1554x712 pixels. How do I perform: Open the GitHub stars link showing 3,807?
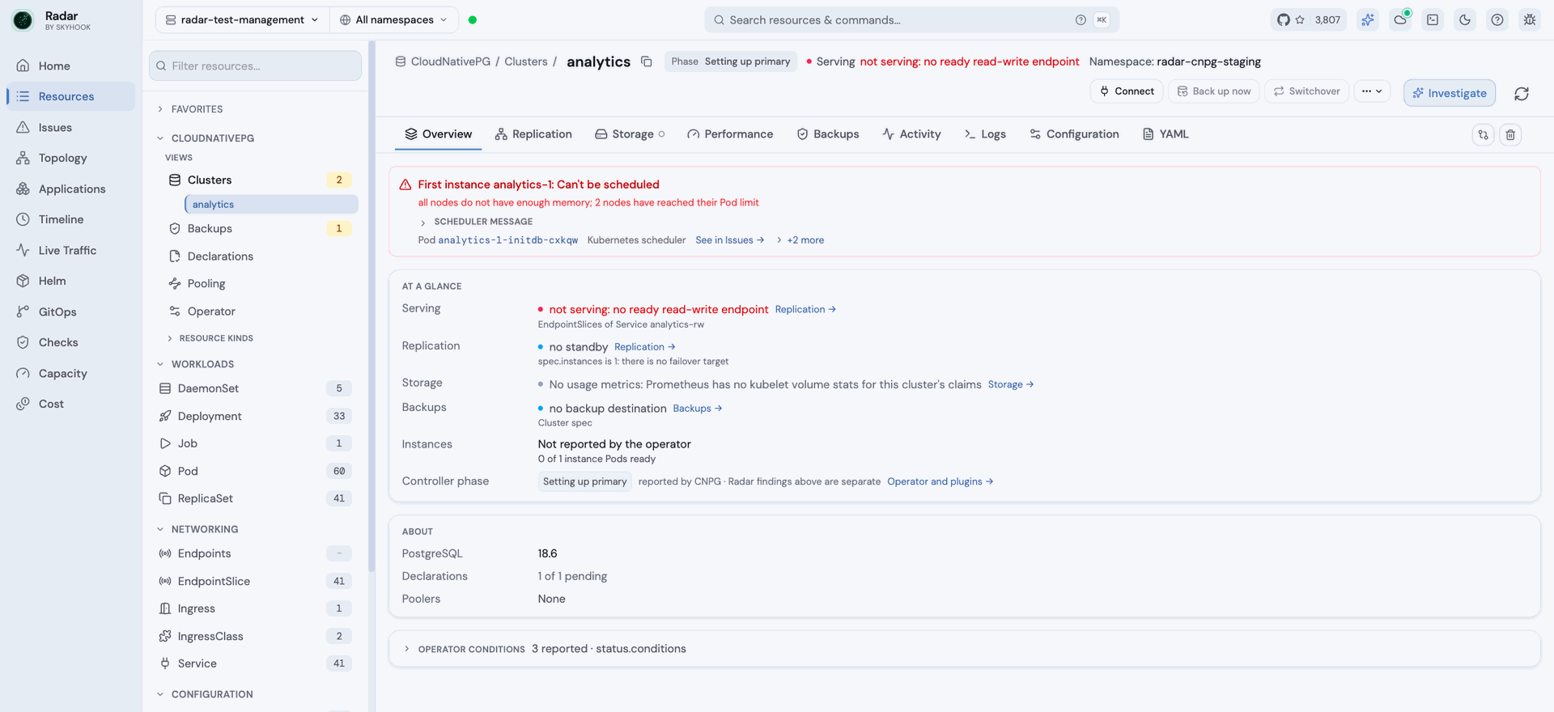click(1308, 20)
